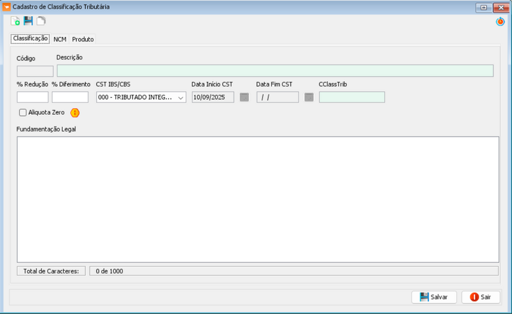
Task: Click the orange icon at top right
Action: click(x=500, y=22)
